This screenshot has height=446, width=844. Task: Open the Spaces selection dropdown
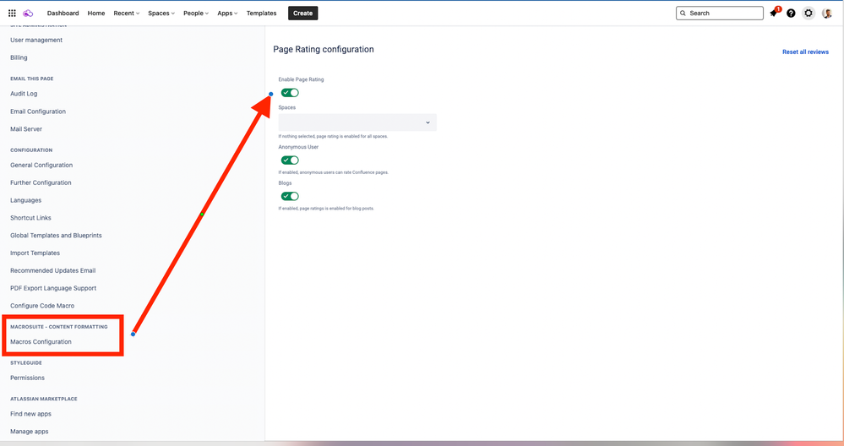357,122
